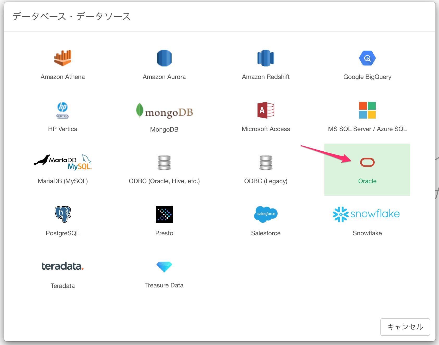Click the Treasure Data label

click(x=164, y=285)
